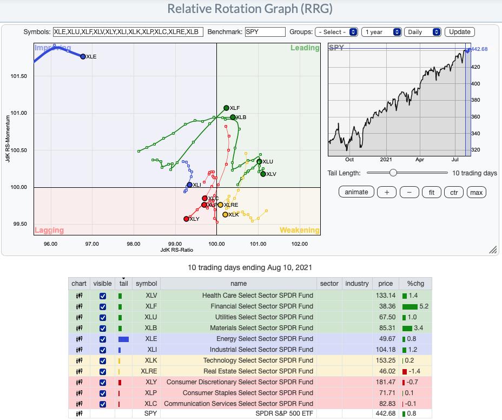Viewport: 502px width, 420px height.
Task: Open the Groups select dropdown
Action: [336, 32]
